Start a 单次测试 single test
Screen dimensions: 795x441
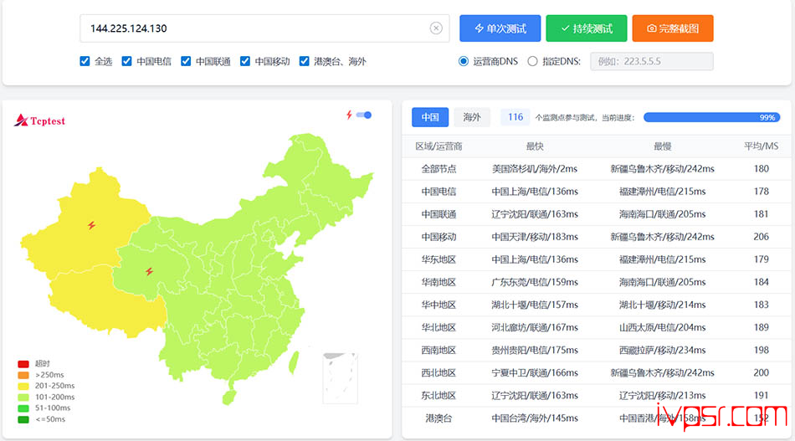point(500,28)
